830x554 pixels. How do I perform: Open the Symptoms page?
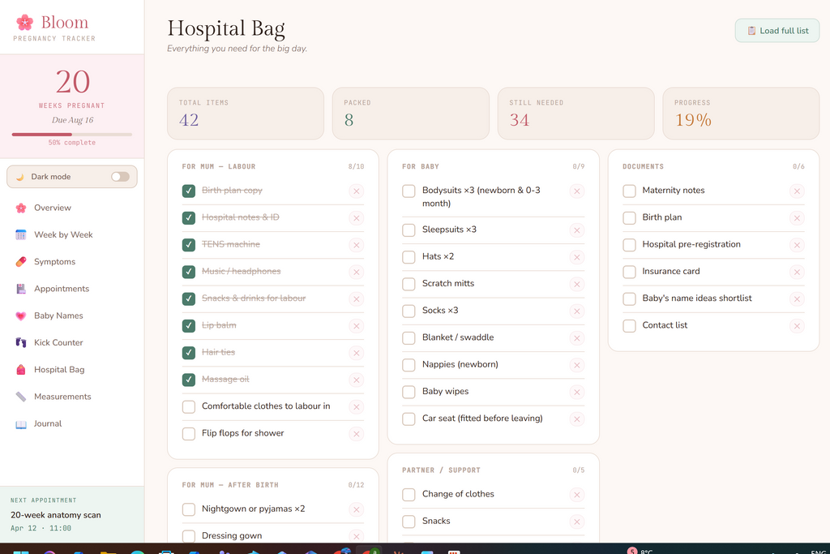coord(72,262)
